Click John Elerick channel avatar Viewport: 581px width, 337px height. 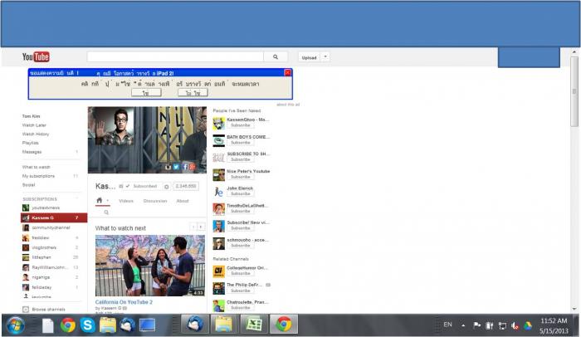click(218, 192)
